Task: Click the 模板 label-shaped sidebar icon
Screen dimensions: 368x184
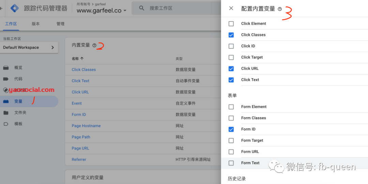Action: pos(6,124)
